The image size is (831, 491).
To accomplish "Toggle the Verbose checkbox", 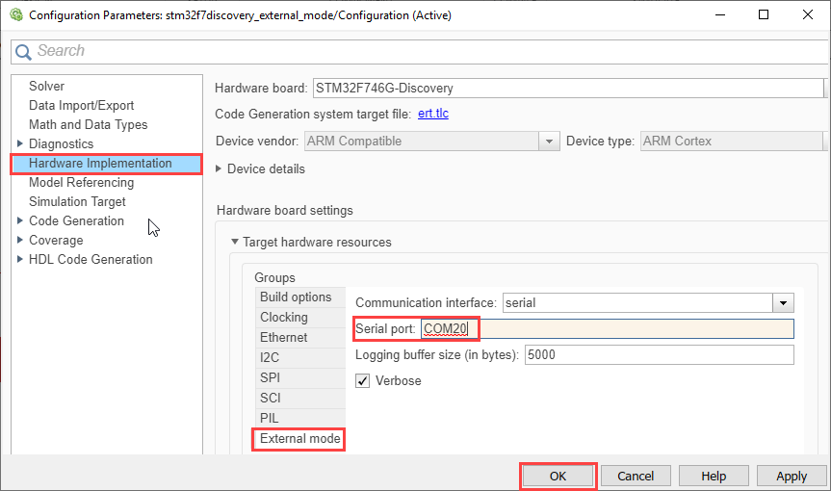I will (x=363, y=380).
